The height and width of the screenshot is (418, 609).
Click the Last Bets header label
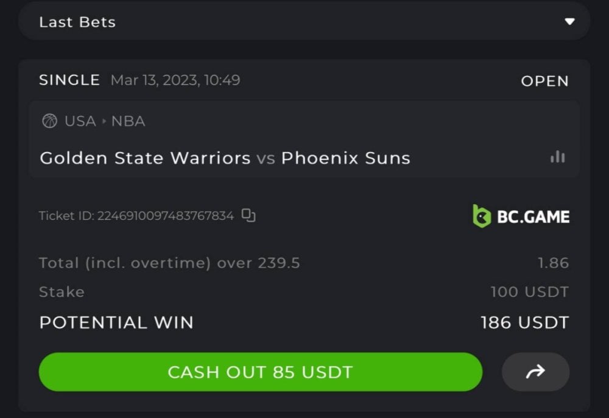click(77, 23)
